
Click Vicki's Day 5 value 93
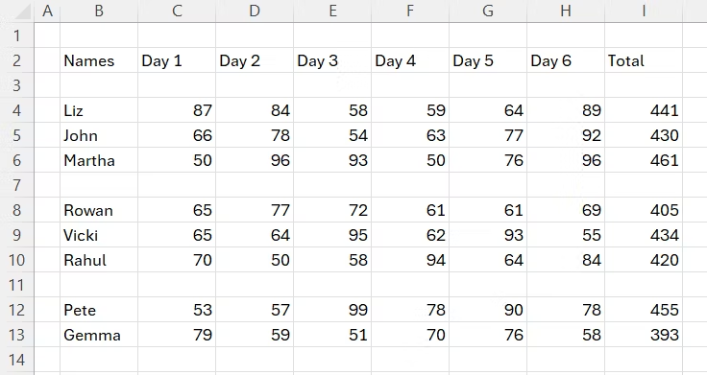(x=488, y=235)
